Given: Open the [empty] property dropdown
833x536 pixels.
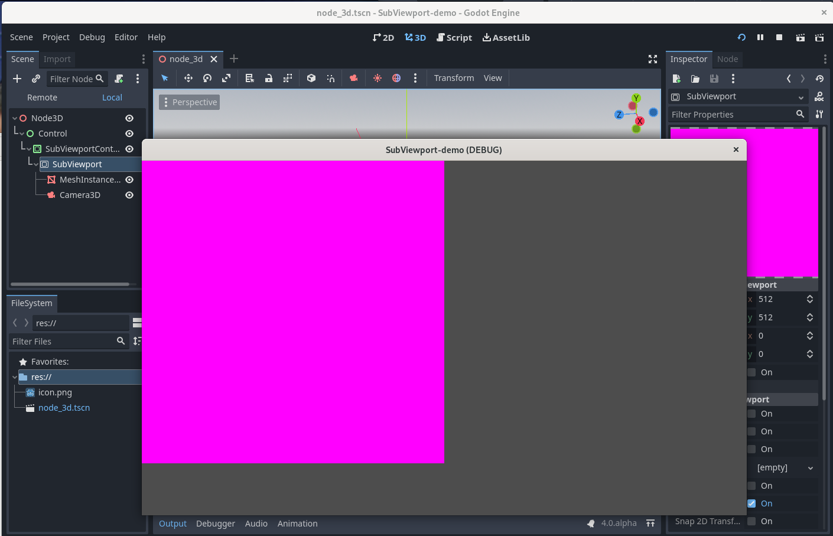Looking at the screenshot, I should click(783, 467).
